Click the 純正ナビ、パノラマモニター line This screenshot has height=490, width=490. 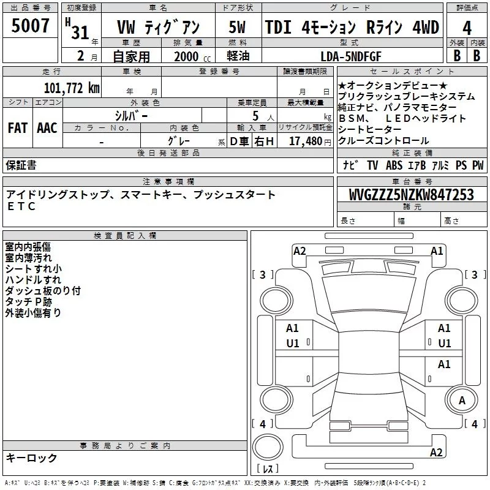coord(397,107)
